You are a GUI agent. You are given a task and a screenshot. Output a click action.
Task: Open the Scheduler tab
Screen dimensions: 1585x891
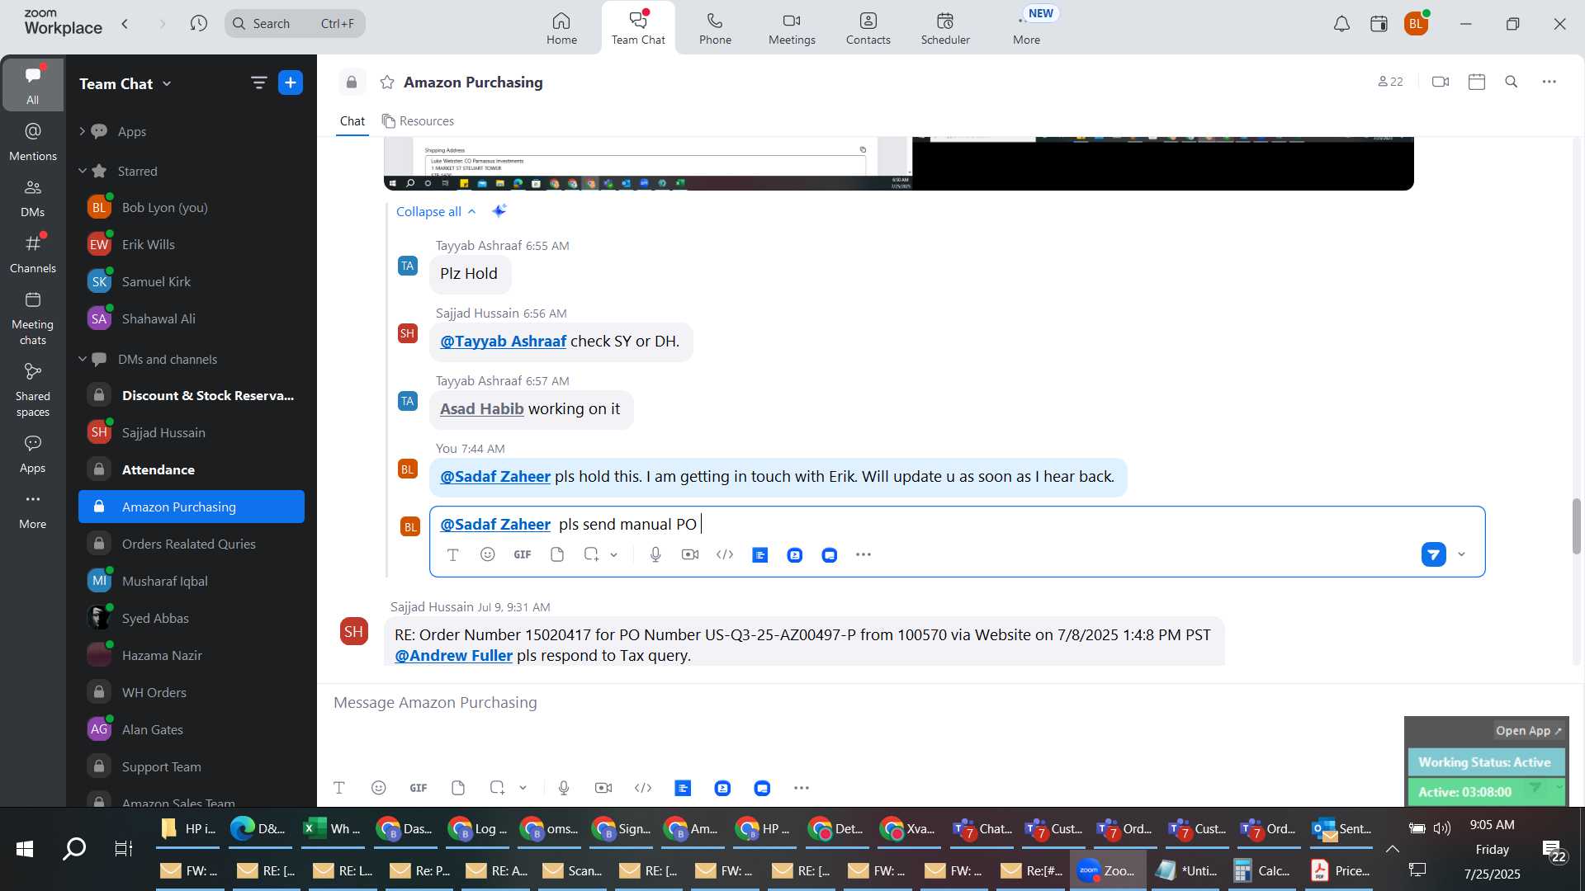click(945, 28)
